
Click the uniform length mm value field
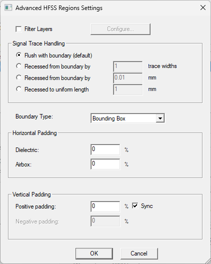(x=128, y=89)
